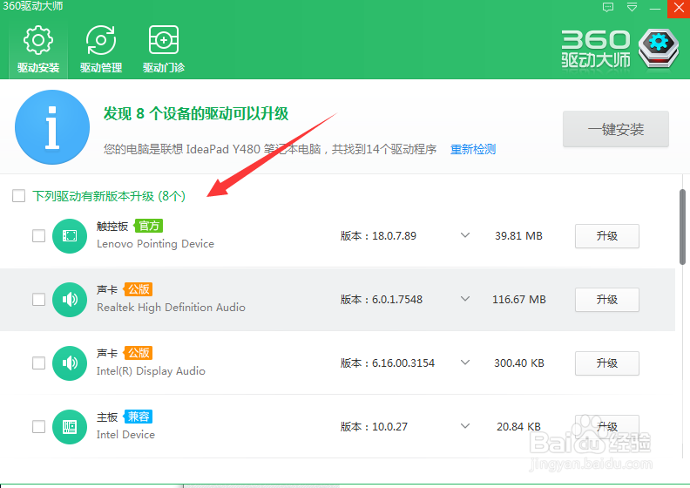The image size is (690, 488).
Task: Click the 公版 tag on Realtek sound card
Action: (139, 289)
